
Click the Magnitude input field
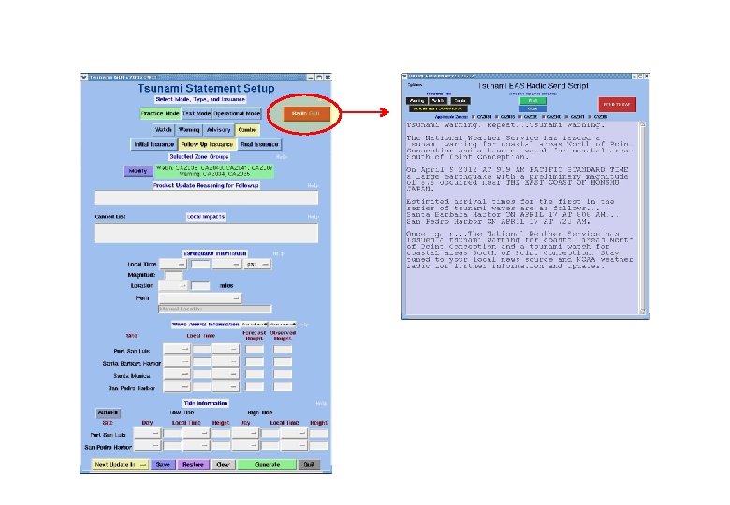(x=174, y=275)
